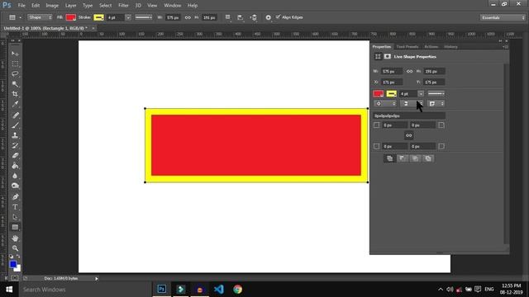Select the Path Selection tool
The width and height of the screenshot is (529, 297).
pyautogui.click(x=15, y=217)
